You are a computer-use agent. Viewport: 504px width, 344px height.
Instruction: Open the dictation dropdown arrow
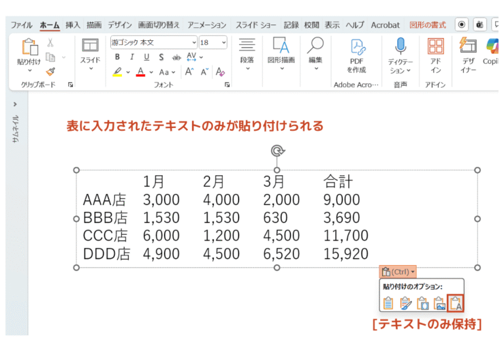(x=408, y=70)
